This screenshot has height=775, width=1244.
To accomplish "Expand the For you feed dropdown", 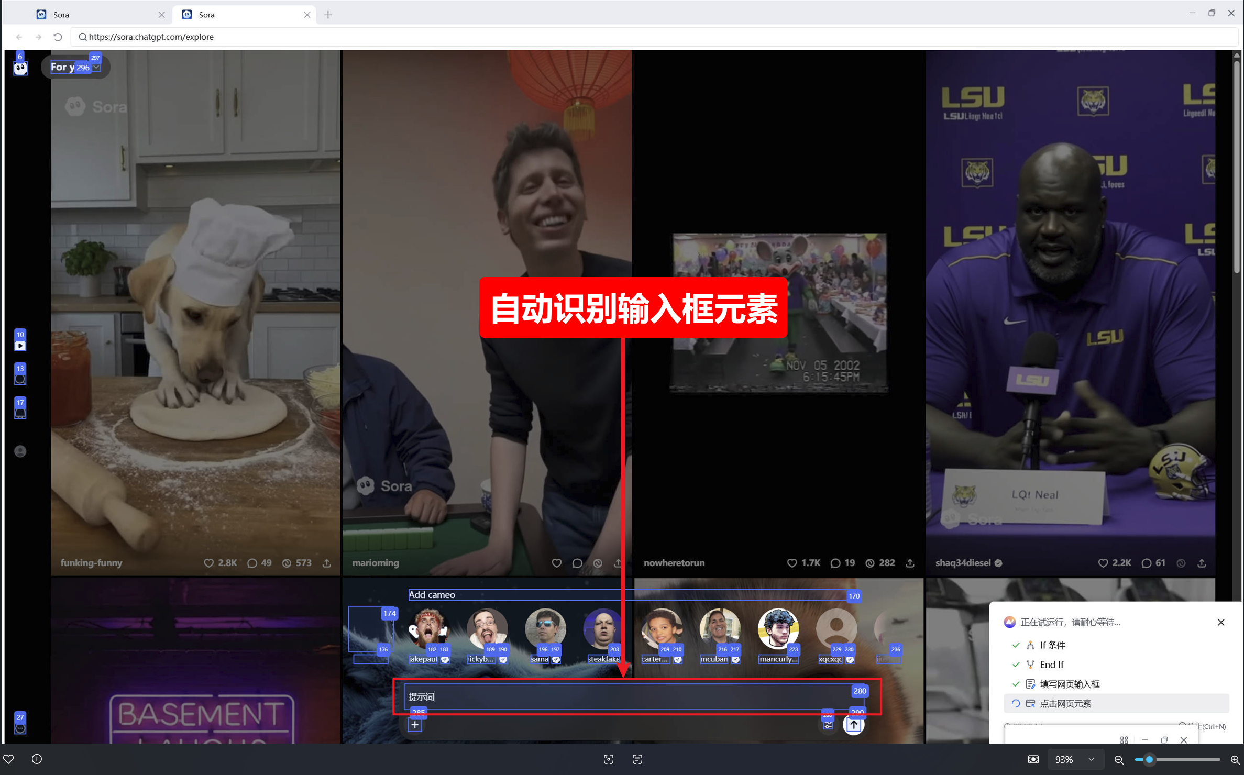I will point(96,67).
